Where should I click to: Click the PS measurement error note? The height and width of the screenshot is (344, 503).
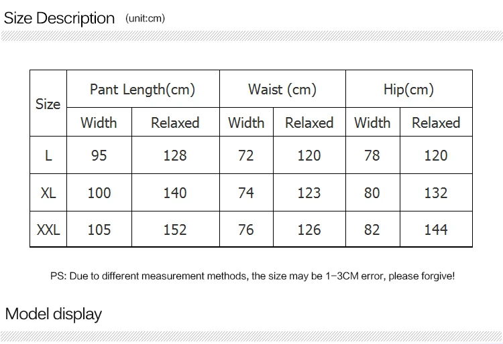[252, 276]
